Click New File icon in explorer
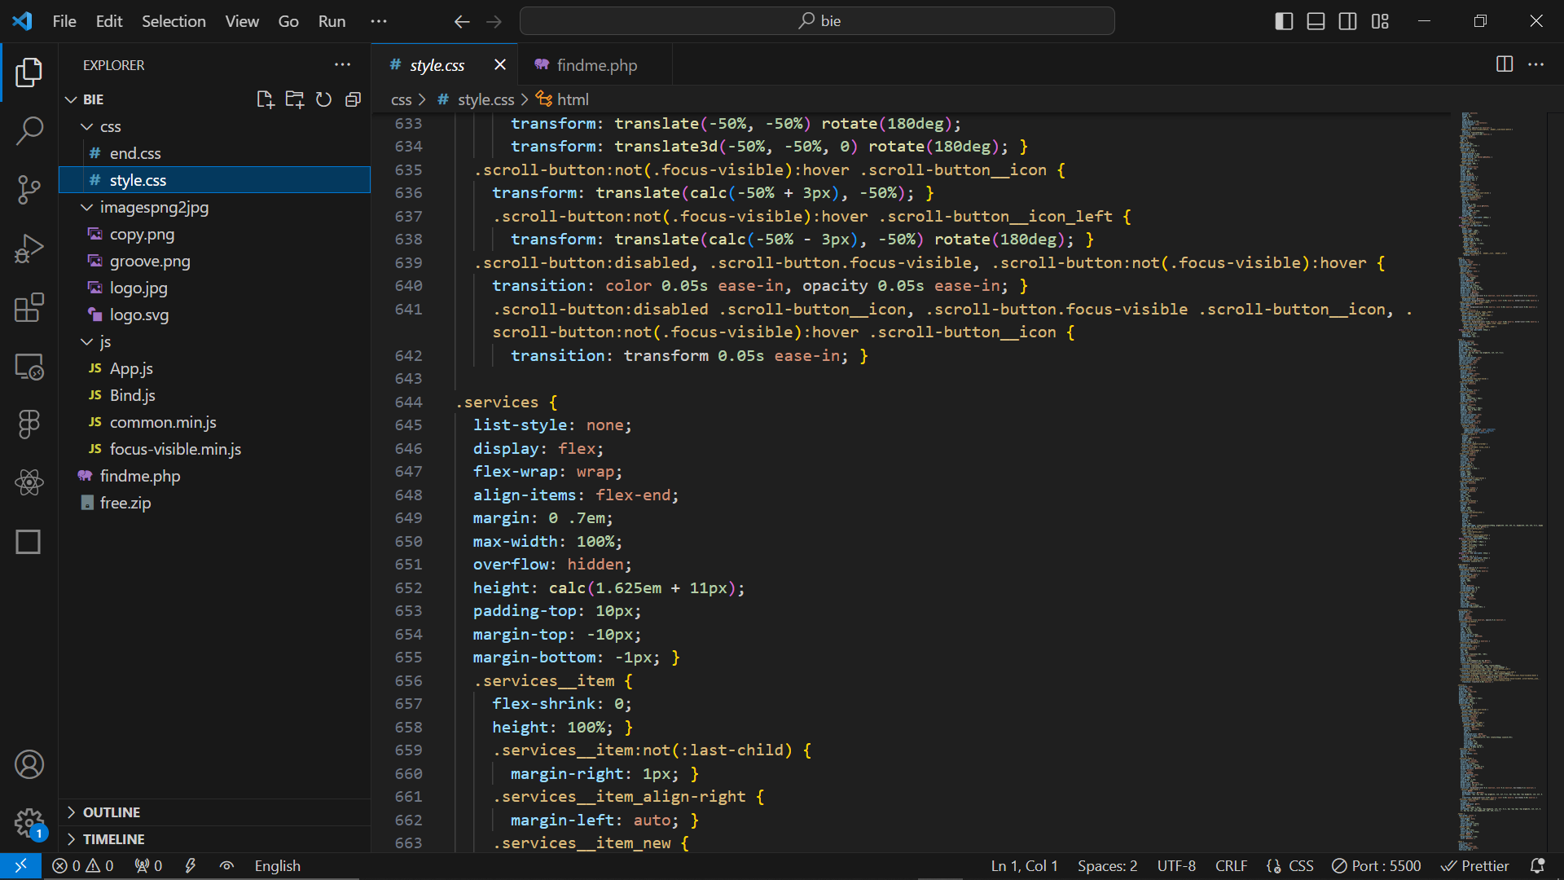This screenshot has width=1564, height=880. pyautogui.click(x=265, y=99)
